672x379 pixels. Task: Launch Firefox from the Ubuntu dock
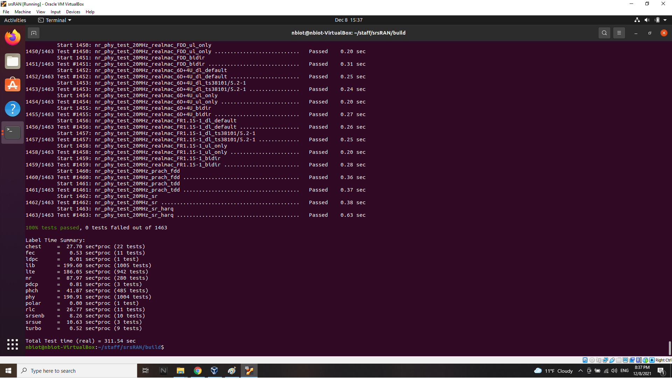[x=12, y=37]
